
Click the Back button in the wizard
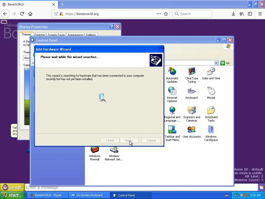pos(110,140)
